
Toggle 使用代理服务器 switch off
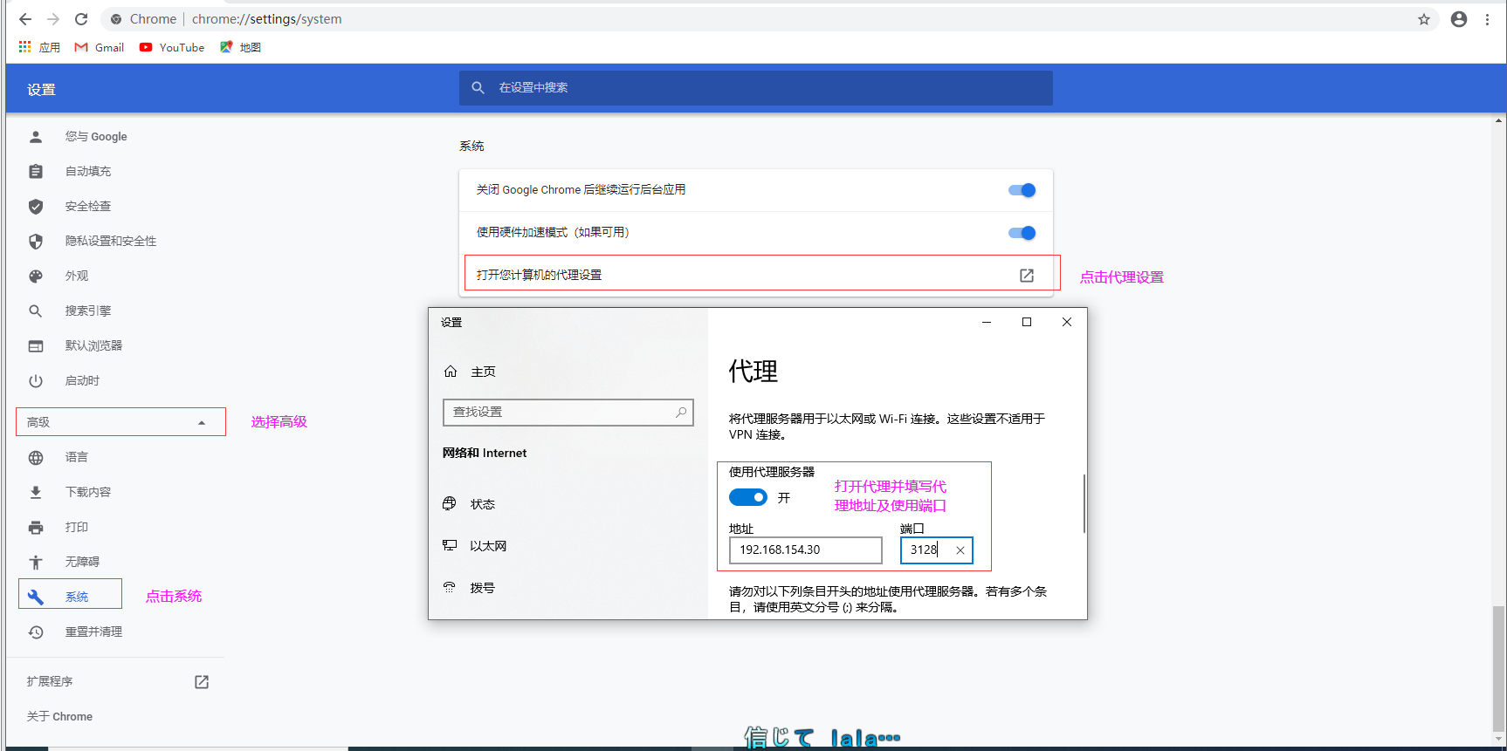748,497
